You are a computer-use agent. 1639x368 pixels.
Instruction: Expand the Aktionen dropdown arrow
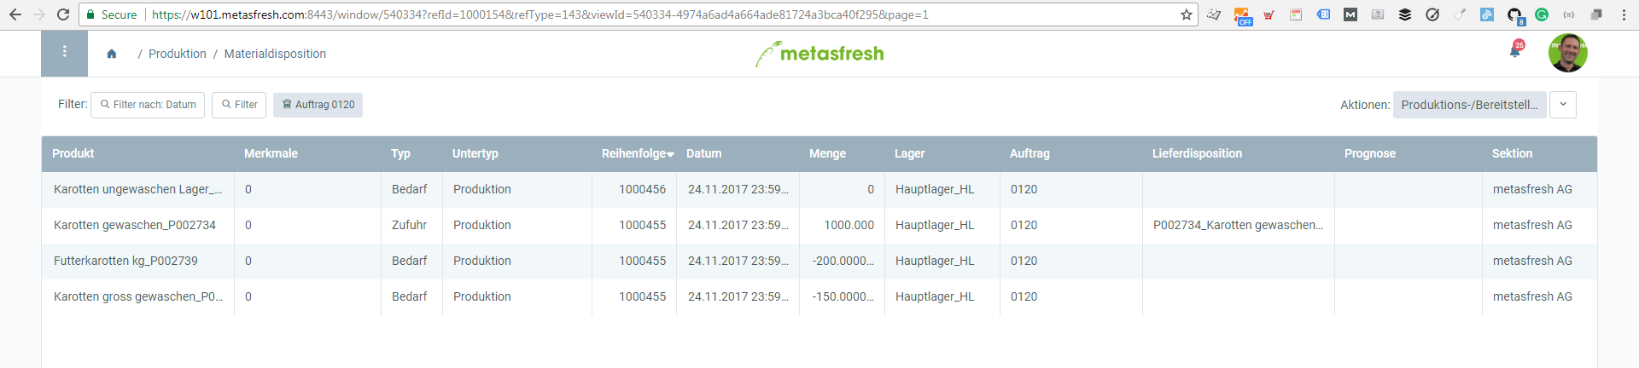coord(1563,105)
